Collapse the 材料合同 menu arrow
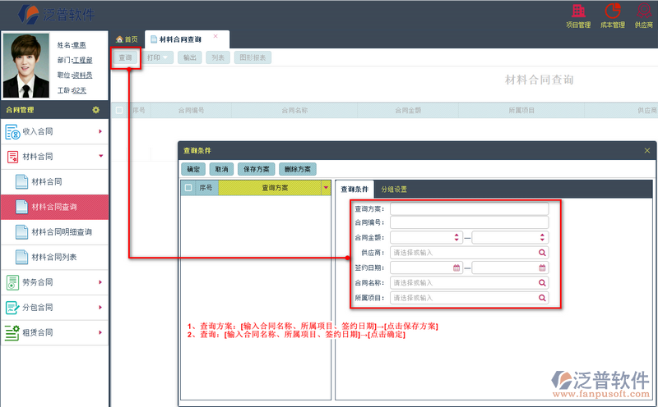Image resolution: width=658 pixels, height=407 pixels. pos(100,156)
